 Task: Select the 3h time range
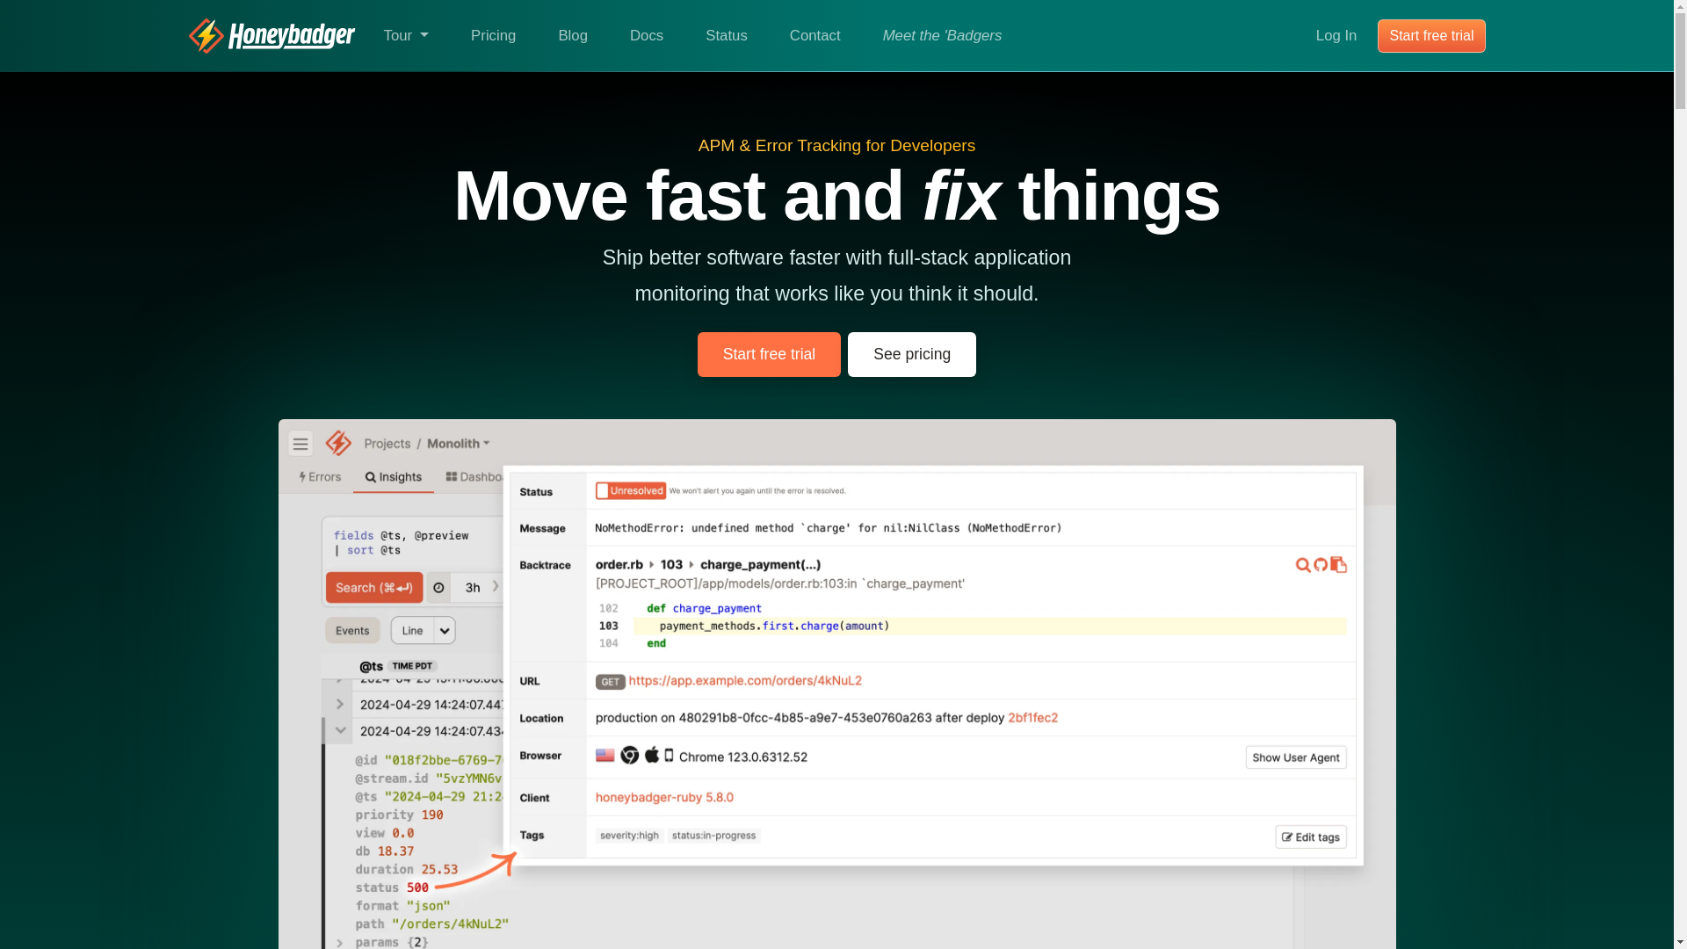pyautogui.click(x=473, y=588)
